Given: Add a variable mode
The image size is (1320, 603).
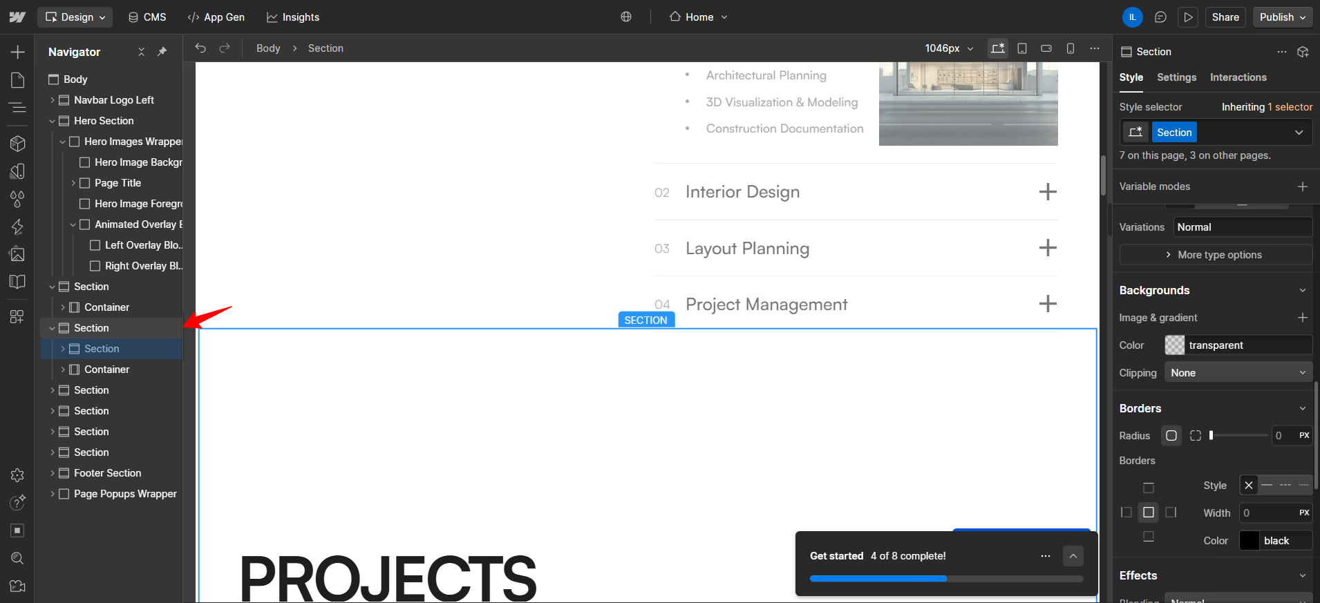Looking at the screenshot, I should (x=1303, y=186).
